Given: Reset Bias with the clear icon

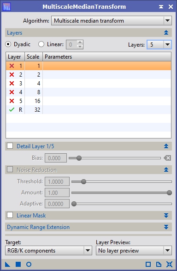Looking at the screenshot, I should (167, 158).
